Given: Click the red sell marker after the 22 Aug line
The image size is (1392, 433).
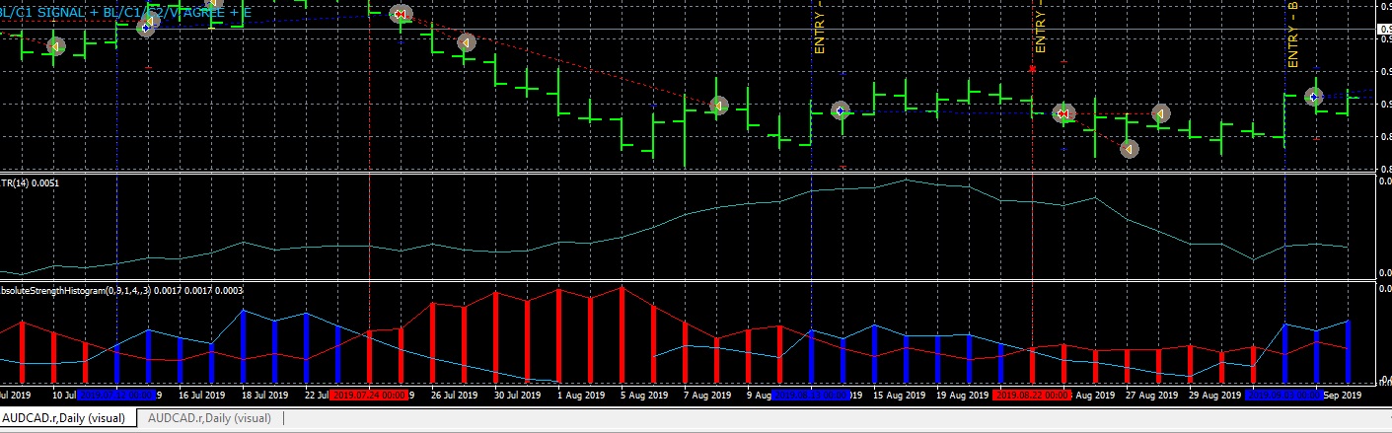Looking at the screenshot, I should coord(1063,114).
